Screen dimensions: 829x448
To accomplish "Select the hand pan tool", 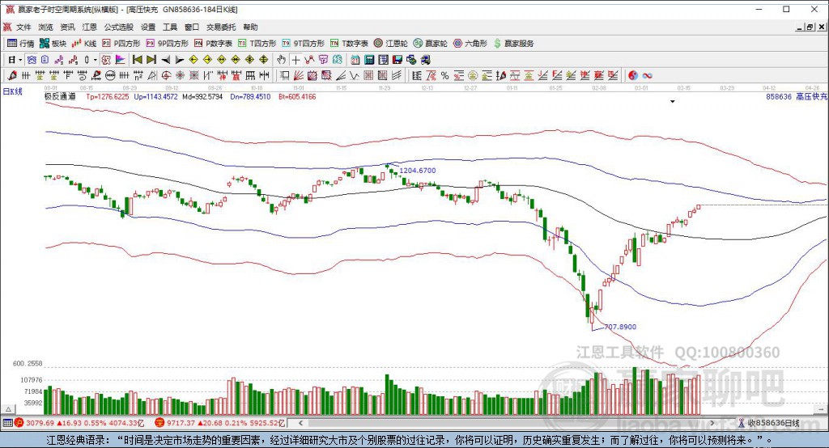I will click(281, 60).
